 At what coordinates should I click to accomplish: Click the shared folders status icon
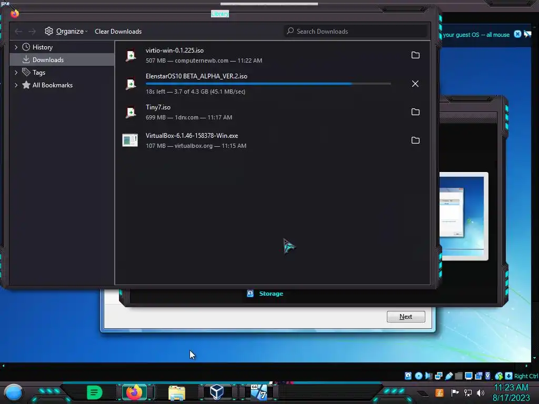click(458, 376)
